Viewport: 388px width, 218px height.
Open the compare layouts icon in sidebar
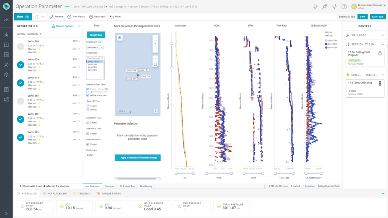(6, 100)
